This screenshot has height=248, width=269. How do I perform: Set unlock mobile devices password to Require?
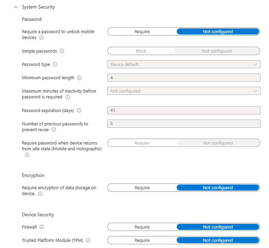click(142, 32)
